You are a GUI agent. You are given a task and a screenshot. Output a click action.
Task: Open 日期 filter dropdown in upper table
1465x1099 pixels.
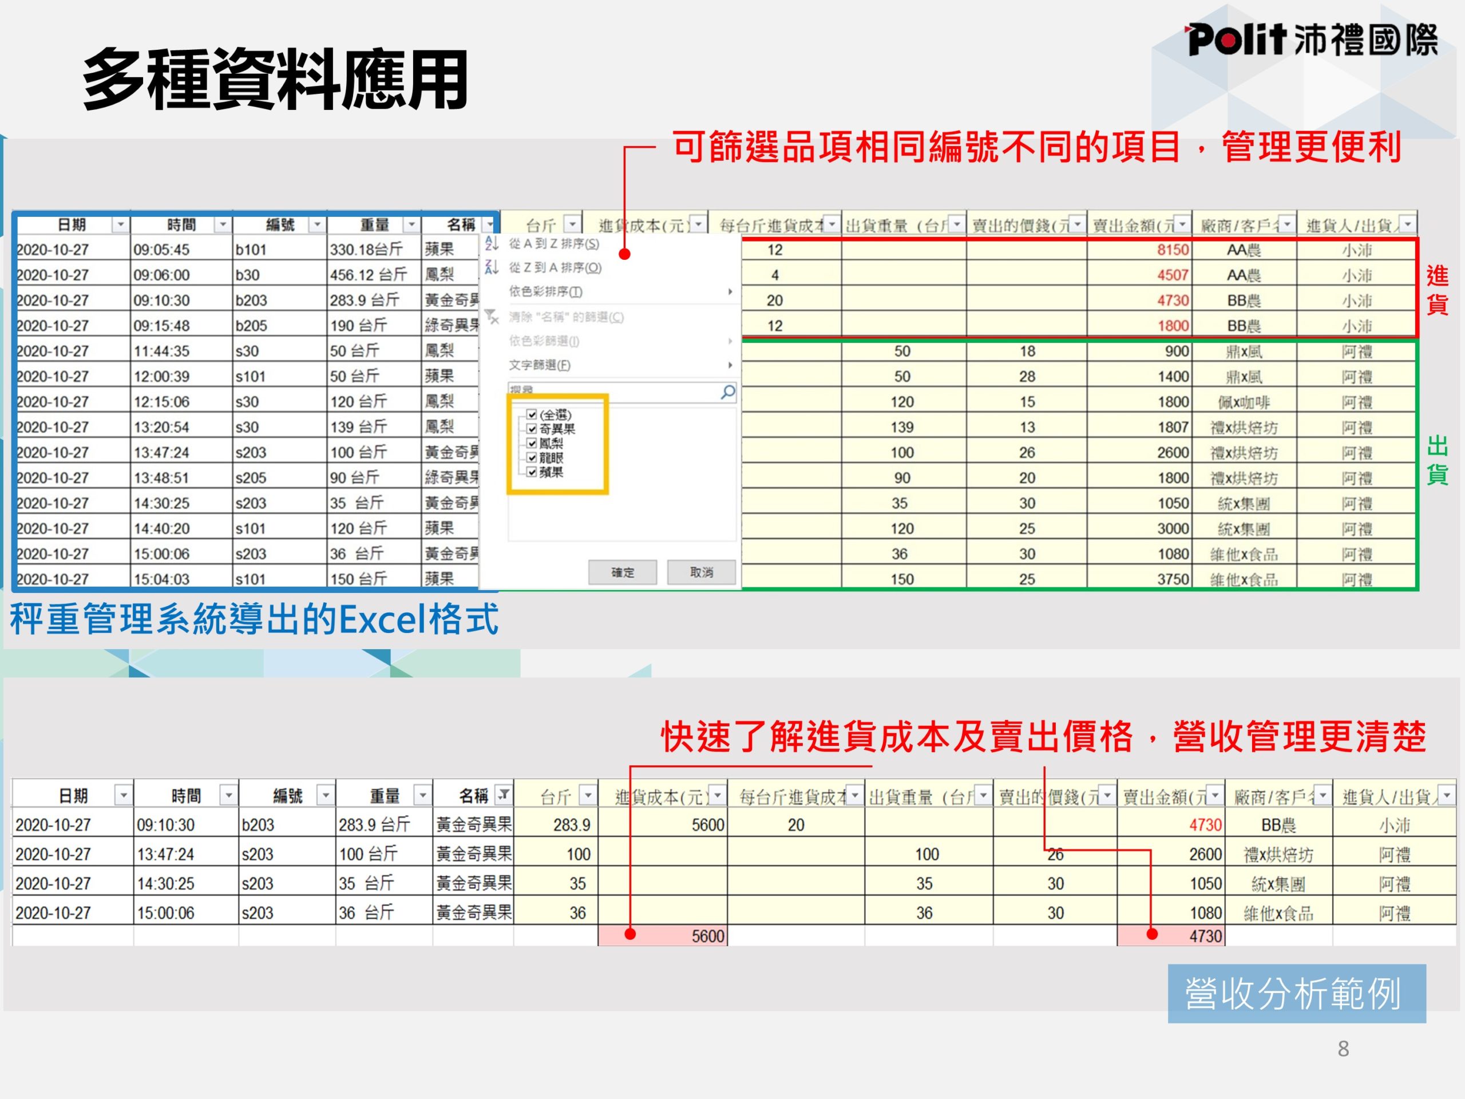(120, 225)
